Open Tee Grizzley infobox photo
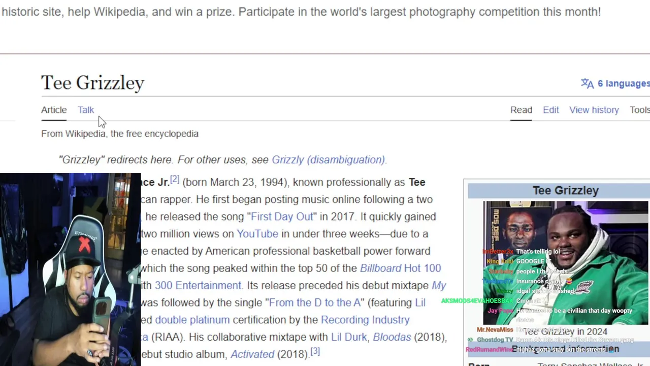Viewport: 650px width, 366px height. [565, 263]
